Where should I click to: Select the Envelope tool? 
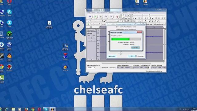[126, 15]
